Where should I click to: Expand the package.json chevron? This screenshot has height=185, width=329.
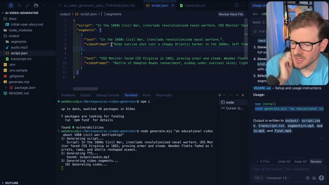point(6,88)
